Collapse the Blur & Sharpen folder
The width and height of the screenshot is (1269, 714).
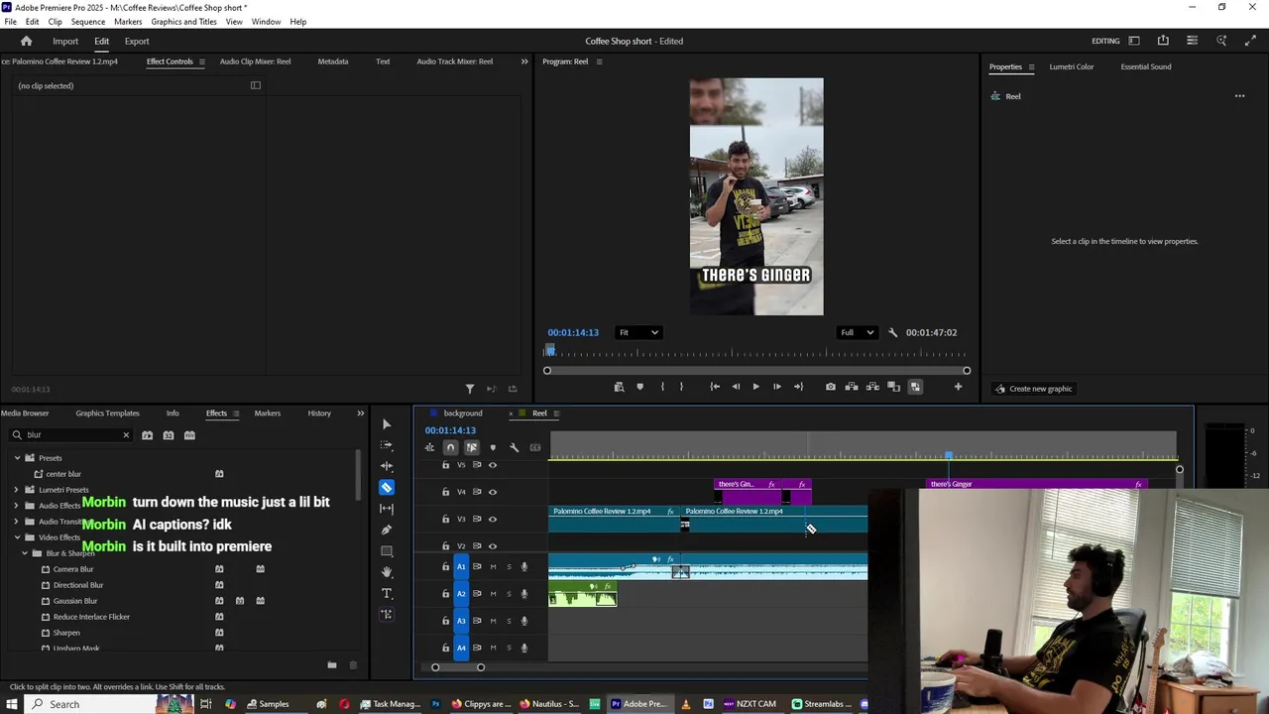click(25, 553)
